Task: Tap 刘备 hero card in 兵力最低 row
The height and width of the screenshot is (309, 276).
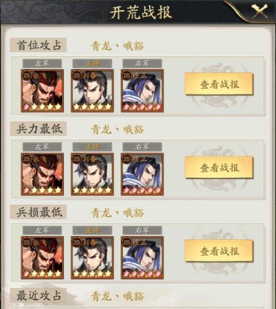Action: pos(92,174)
